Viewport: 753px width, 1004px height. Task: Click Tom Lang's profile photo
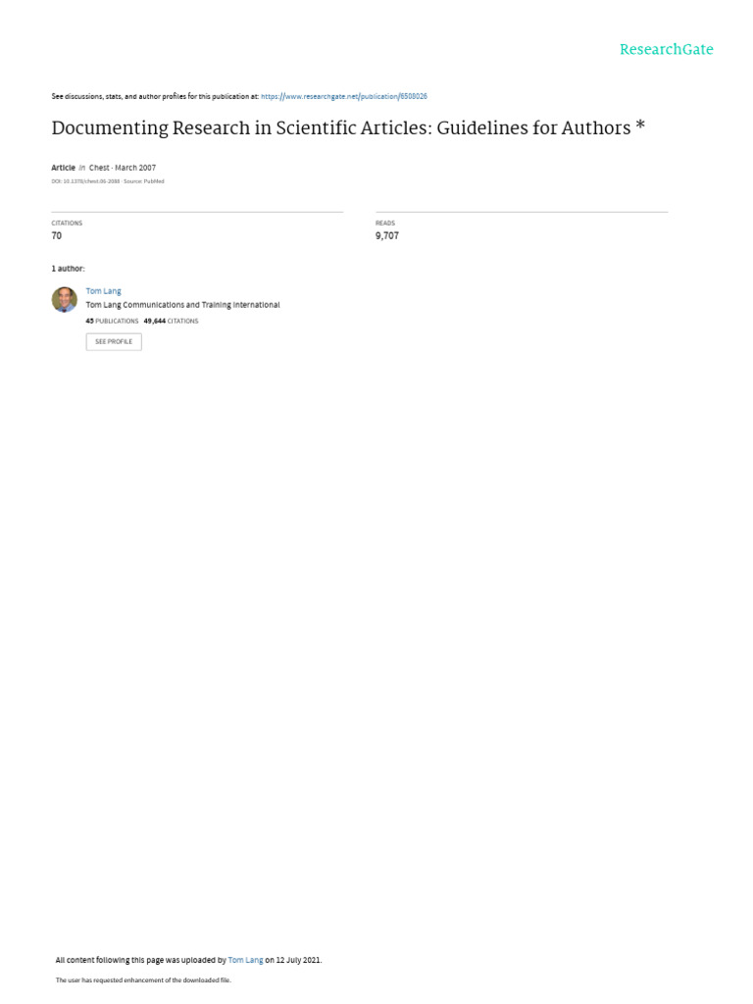coord(64,300)
